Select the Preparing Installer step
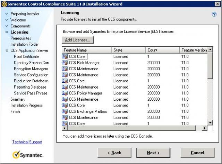The image size is (222, 164). [x=25, y=14]
